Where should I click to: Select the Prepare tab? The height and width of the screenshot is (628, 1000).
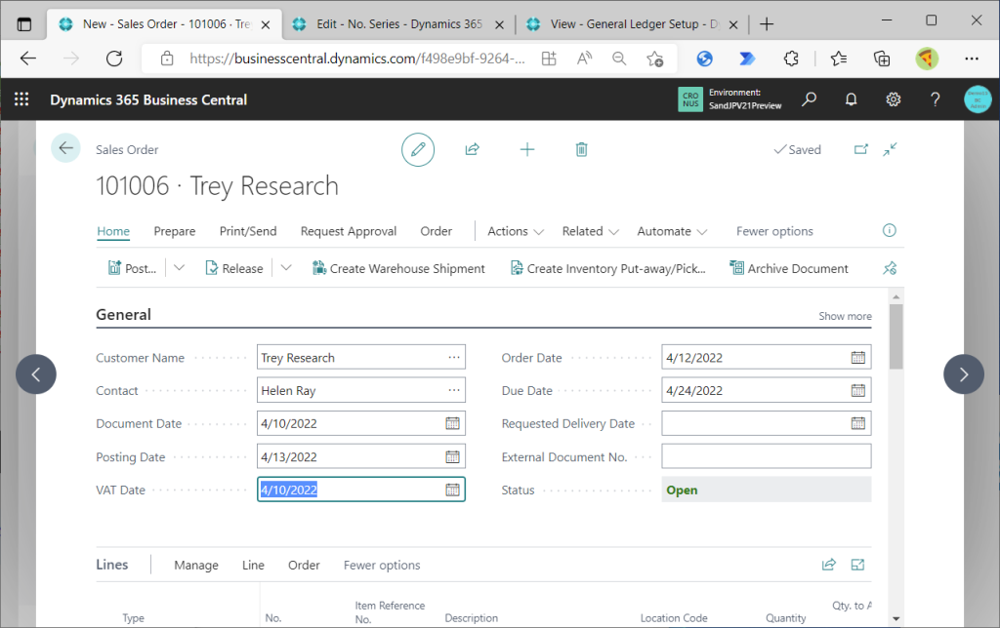[x=175, y=231]
